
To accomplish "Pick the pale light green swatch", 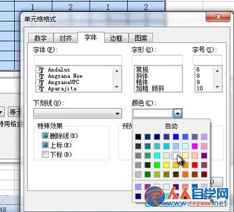I will 166,155.
